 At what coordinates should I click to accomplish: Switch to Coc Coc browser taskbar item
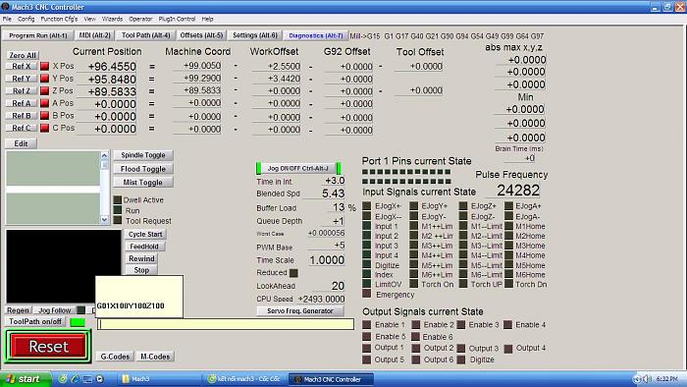coord(245,379)
